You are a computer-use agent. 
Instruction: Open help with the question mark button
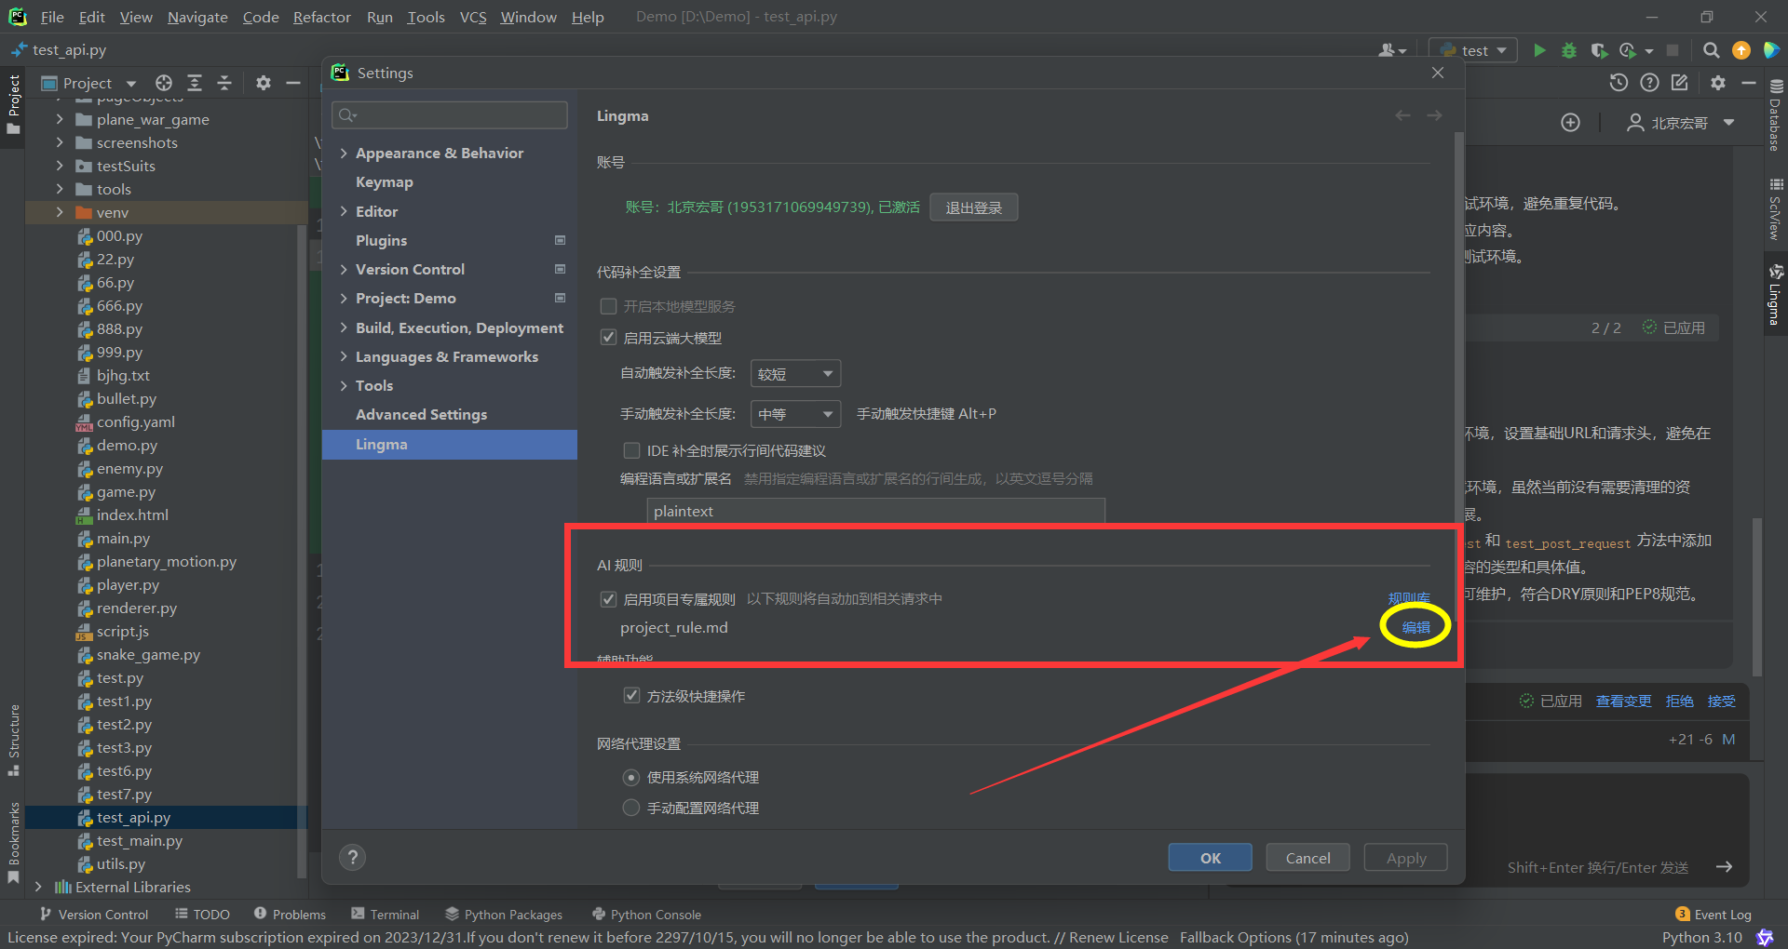tap(352, 857)
